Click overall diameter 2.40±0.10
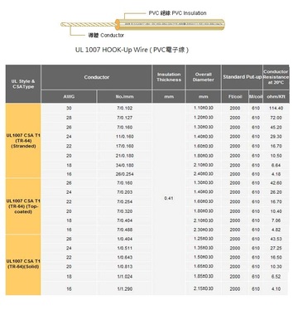 (x=204, y=174)
